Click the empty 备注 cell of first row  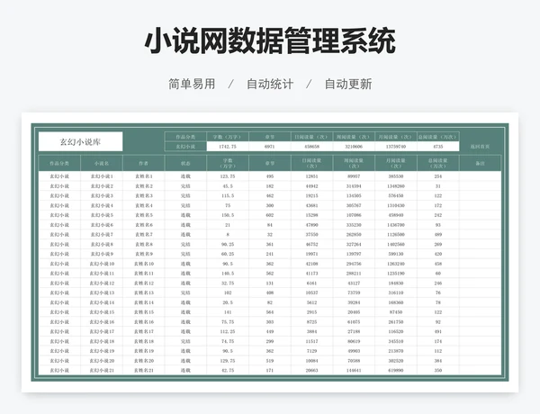(x=479, y=176)
